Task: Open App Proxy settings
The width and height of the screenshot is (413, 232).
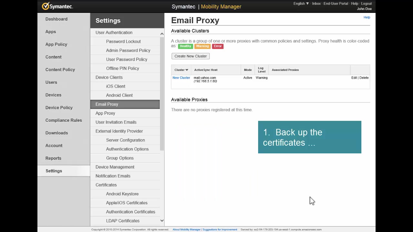Action: click(x=105, y=113)
